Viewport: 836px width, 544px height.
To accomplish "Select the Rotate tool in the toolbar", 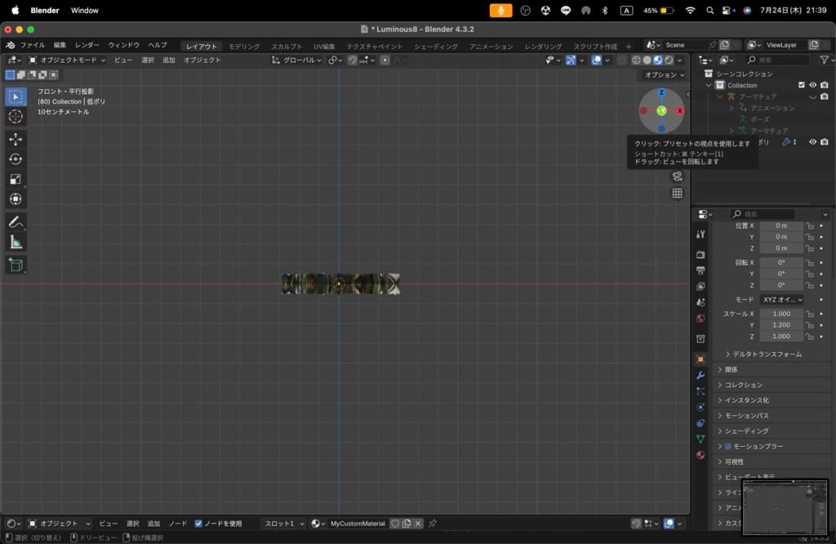I will [16, 159].
